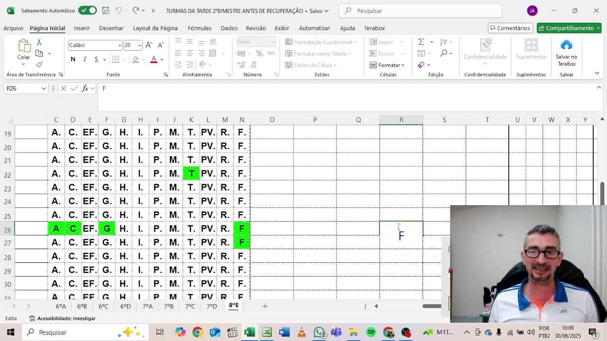Click the Insert Function fx icon

[85, 89]
